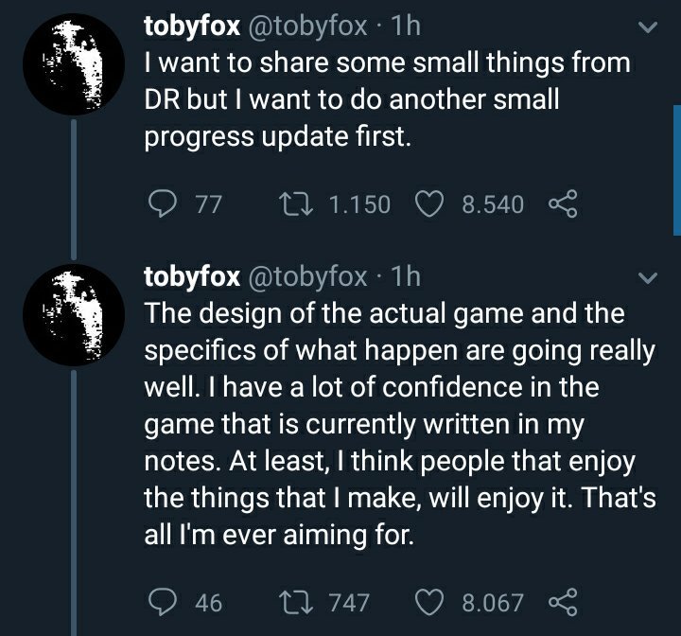Open @tobyfox handle in second tweet
Viewport: 681px width, 636px height.
coord(307,277)
